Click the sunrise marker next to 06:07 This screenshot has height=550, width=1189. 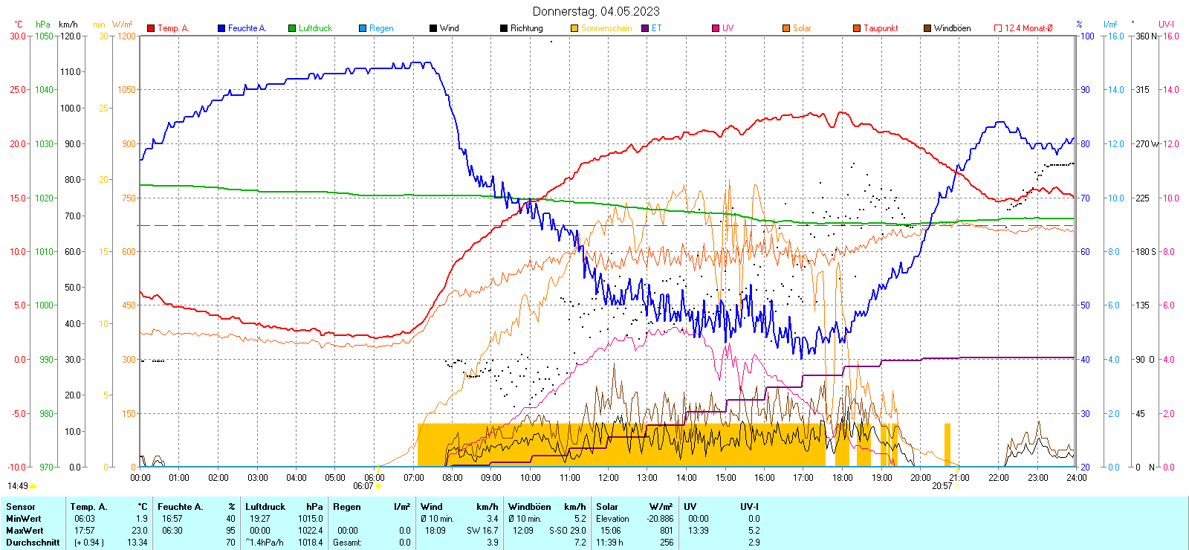click(x=379, y=486)
